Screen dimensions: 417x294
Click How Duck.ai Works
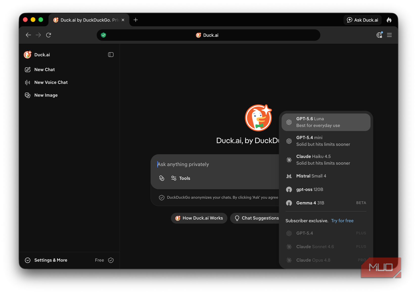(199, 218)
